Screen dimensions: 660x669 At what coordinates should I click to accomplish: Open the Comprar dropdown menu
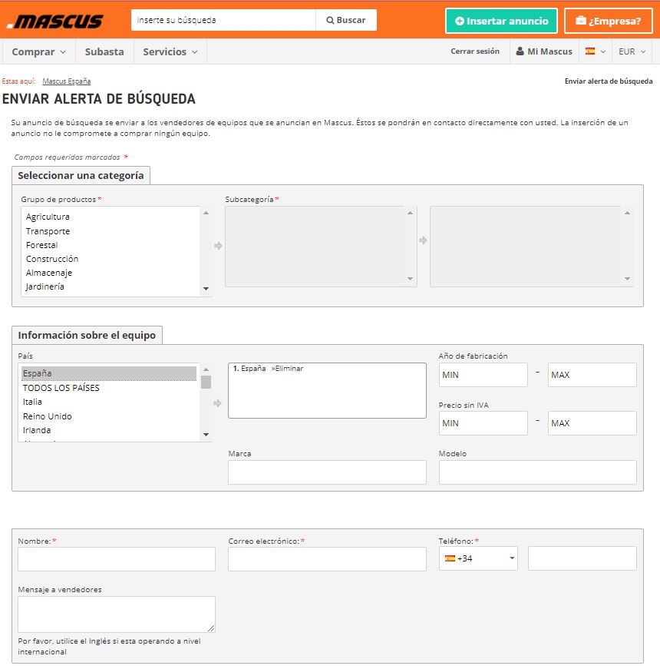(39, 51)
